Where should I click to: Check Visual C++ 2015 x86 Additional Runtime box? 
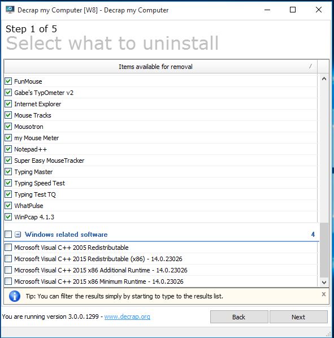coord(8,270)
